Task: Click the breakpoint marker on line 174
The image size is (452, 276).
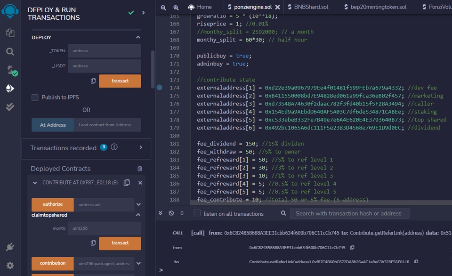Action: 160,88
